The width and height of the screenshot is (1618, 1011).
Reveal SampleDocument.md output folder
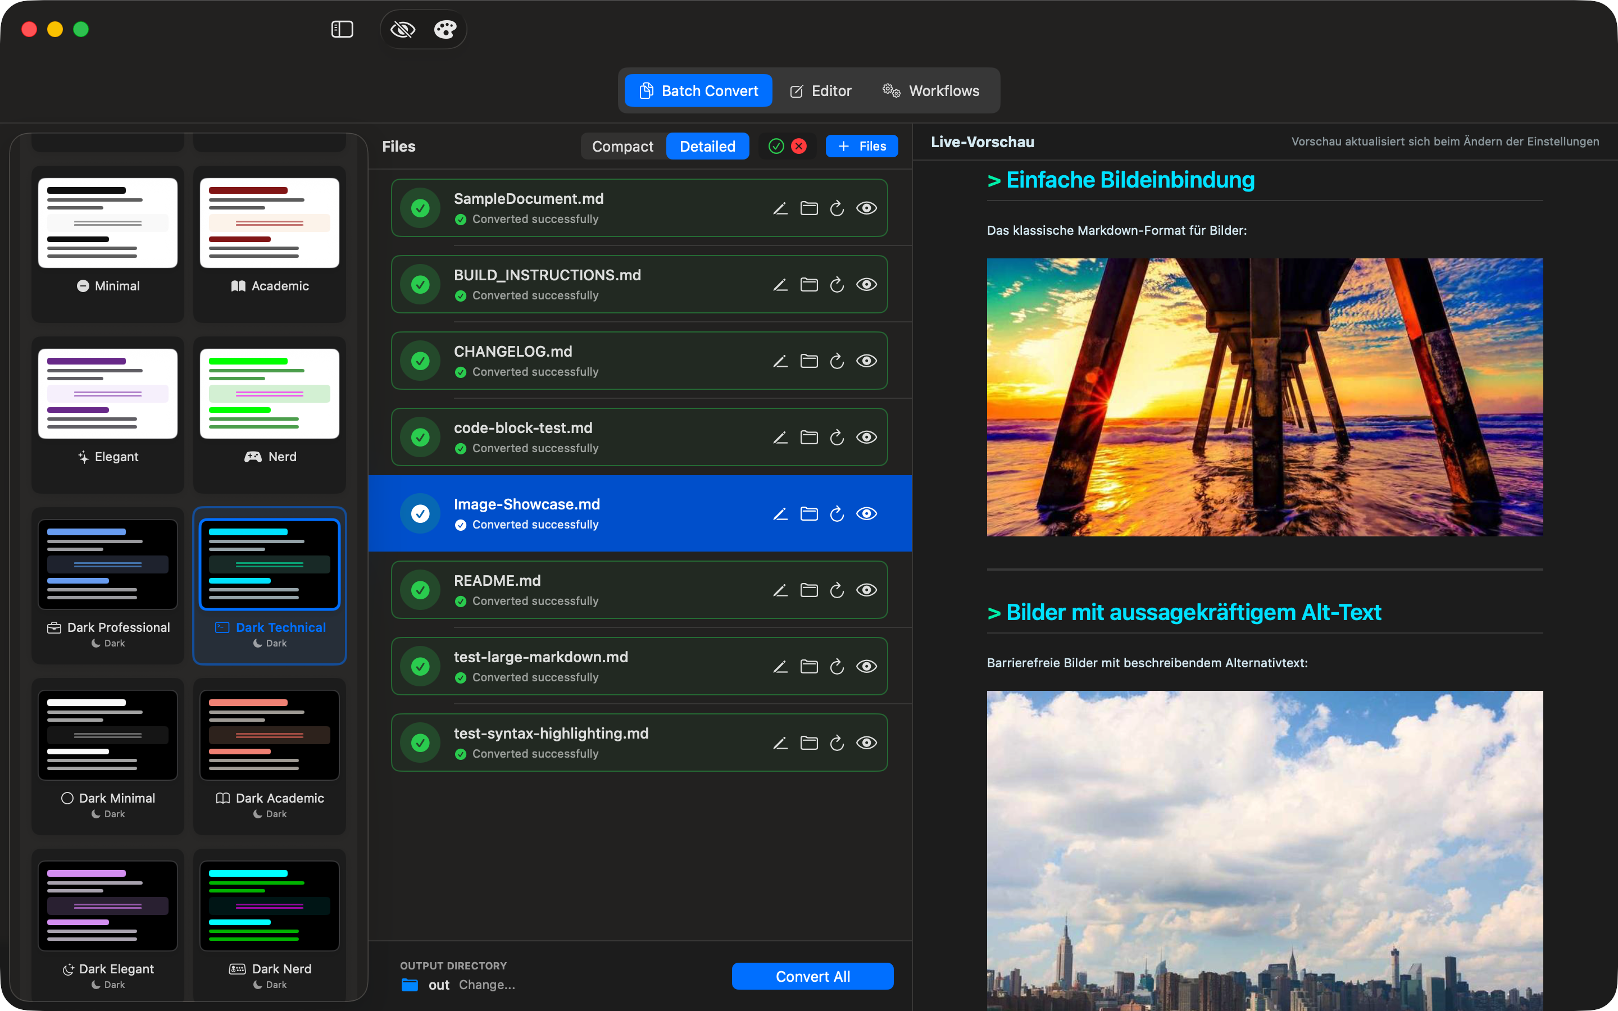point(809,208)
